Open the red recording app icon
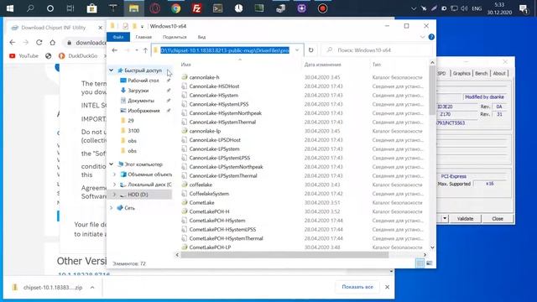Screen dimensions: 537x302 click(x=322, y=8)
